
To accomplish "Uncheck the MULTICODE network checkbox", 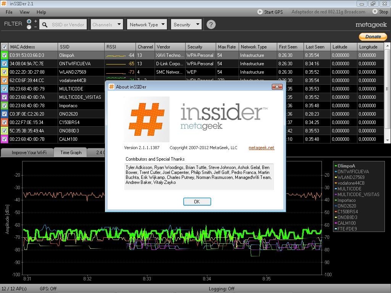I will click(x=4, y=89).
